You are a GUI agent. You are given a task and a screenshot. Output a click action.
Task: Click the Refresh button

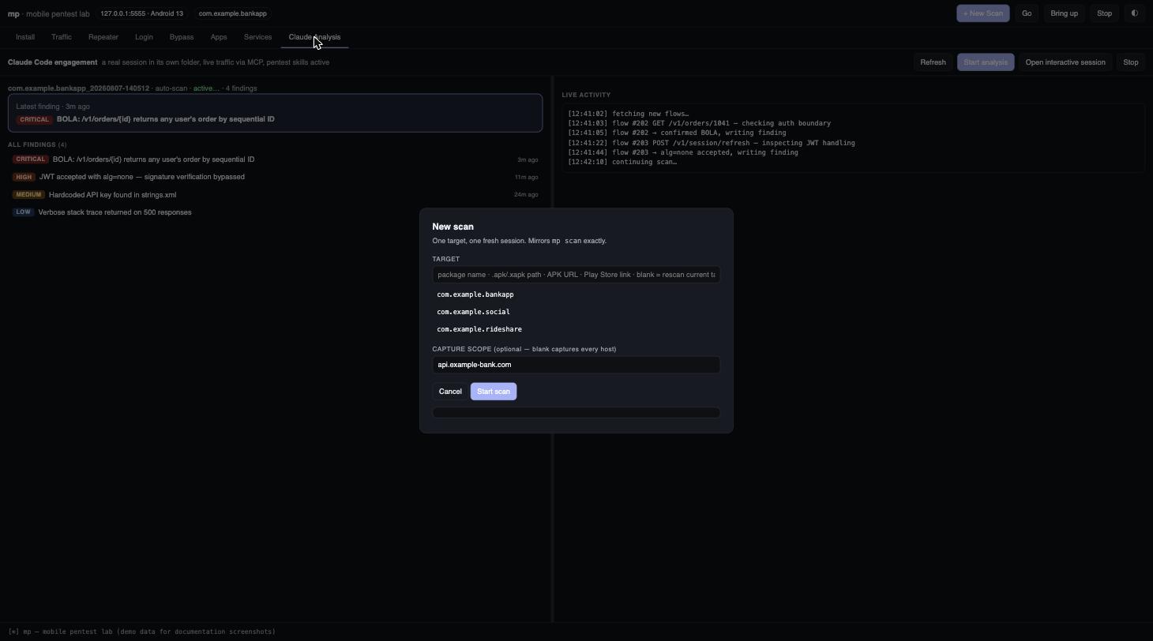[x=933, y=62]
